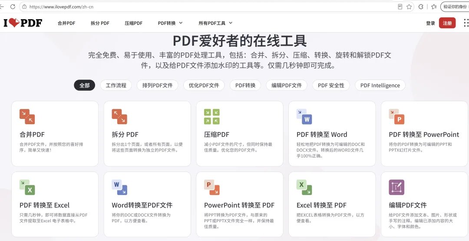Click the 编辑PDF文件 purple icon
This screenshot has height=241, width=469.
396,187
